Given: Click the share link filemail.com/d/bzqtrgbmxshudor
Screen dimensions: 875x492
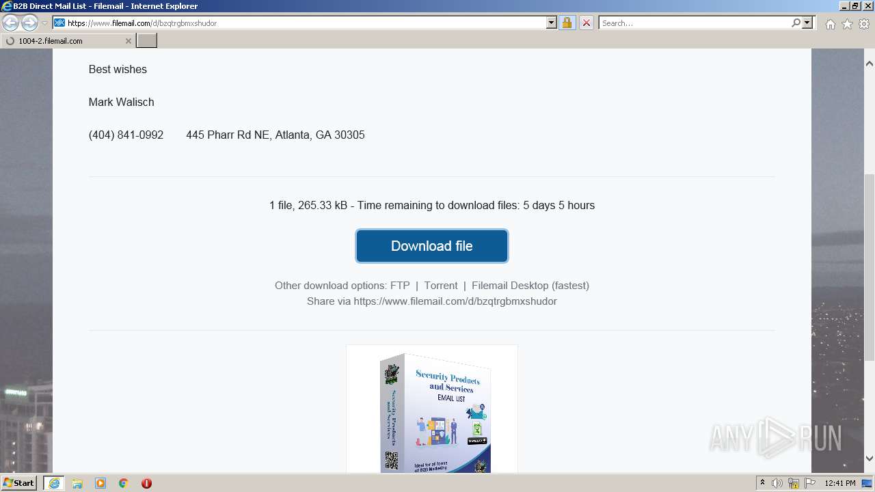Looking at the screenshot, I should 455,301.
